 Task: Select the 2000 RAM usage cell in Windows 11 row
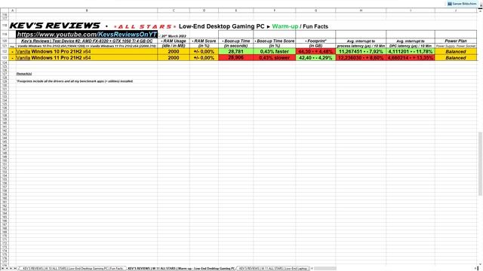tap(174, 57)
